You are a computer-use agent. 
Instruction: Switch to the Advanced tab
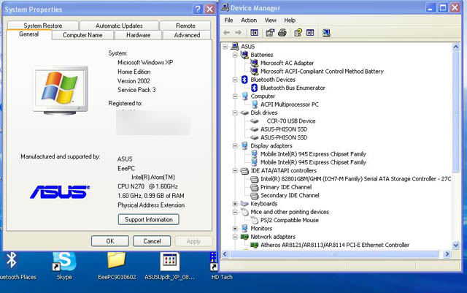[x=187, y=35]
